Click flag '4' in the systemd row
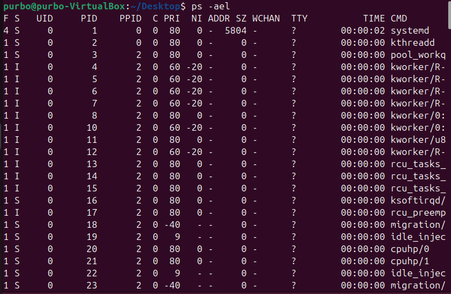The width and height of the screenshot is (451, 294). click(6, 30)
